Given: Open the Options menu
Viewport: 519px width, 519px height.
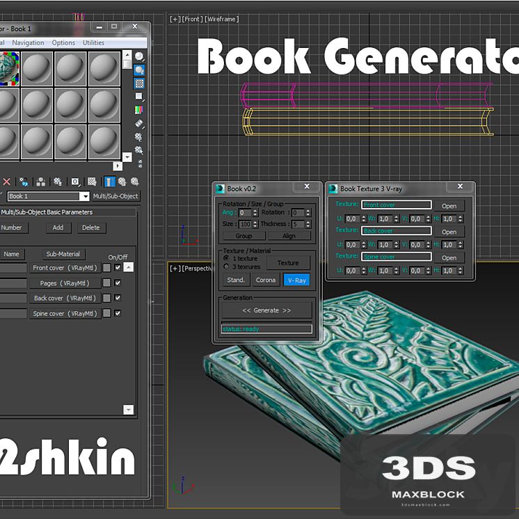Looking at the screenshot, I should point(63,42).
